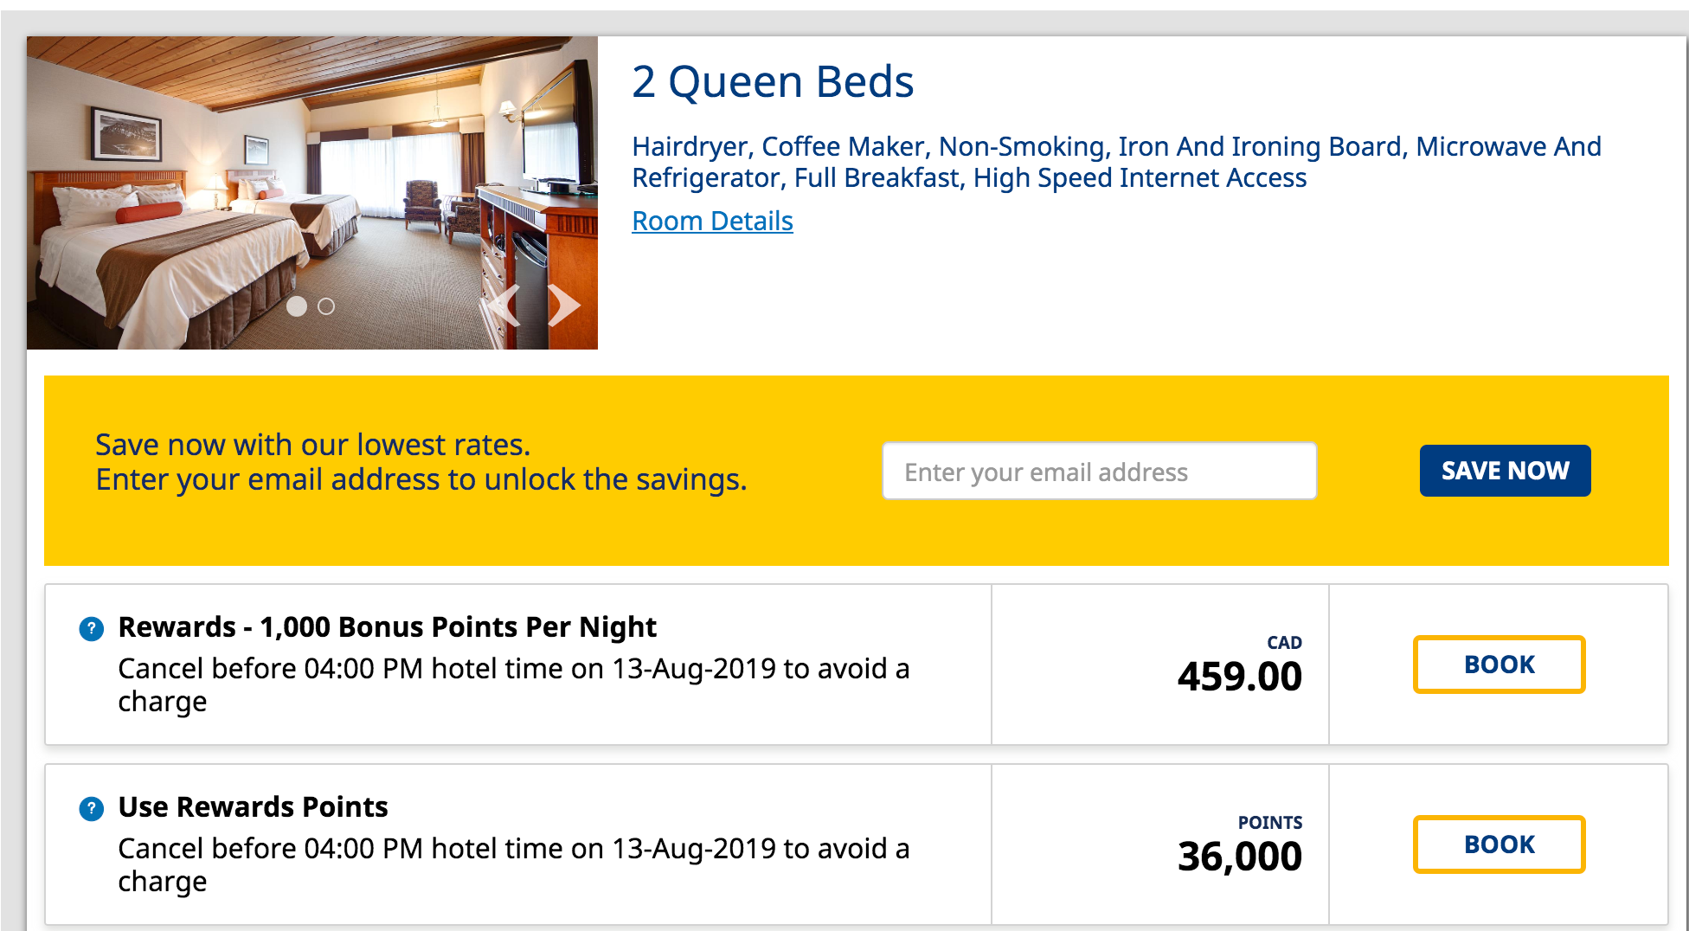Select the Use Rewards Points rate title
The width and height of the screenshot is (1689, 931).
pos(253,807)
